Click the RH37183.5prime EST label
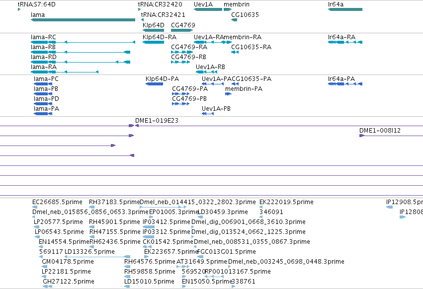 [114, 202]
